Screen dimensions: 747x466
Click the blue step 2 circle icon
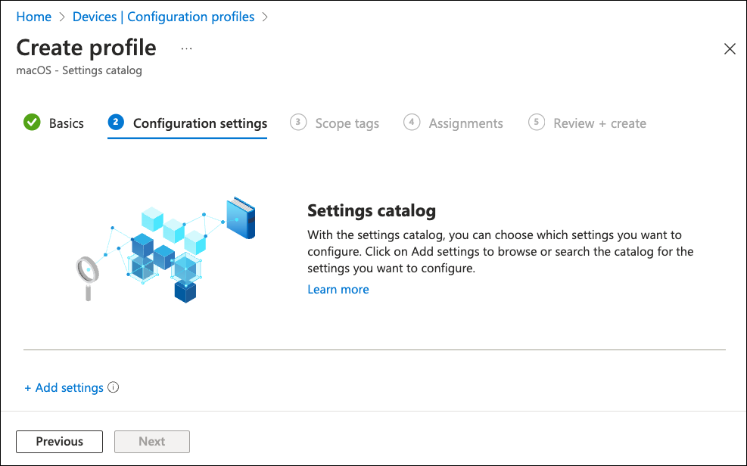point(116,123)
